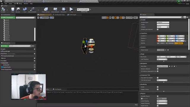Toggle Start with Tick Enabled checkbox
Viewport: 190px width, 107px height.
coord(158,78)
